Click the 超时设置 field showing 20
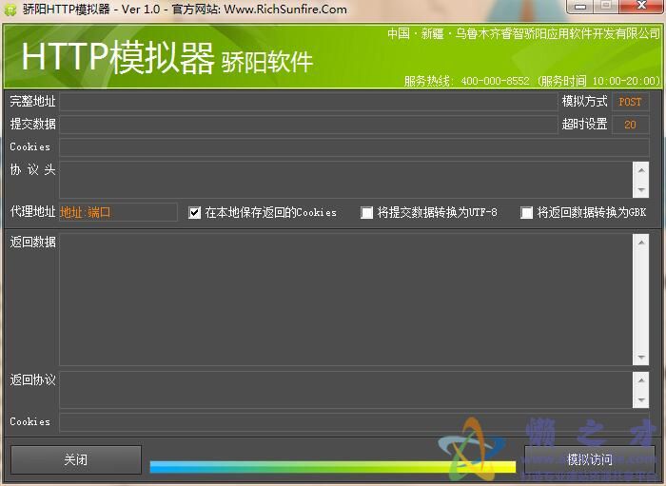The image size is (666, 486). point(630,125)
